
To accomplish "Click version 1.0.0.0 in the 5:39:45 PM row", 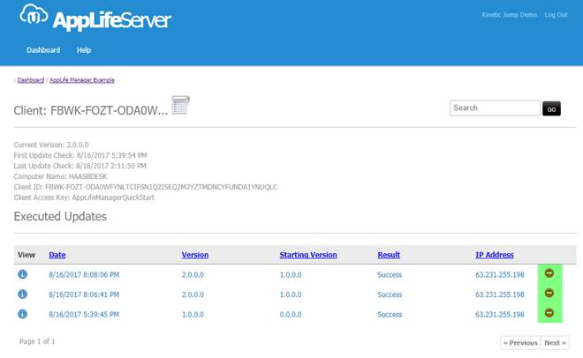I will pos(193,315).
